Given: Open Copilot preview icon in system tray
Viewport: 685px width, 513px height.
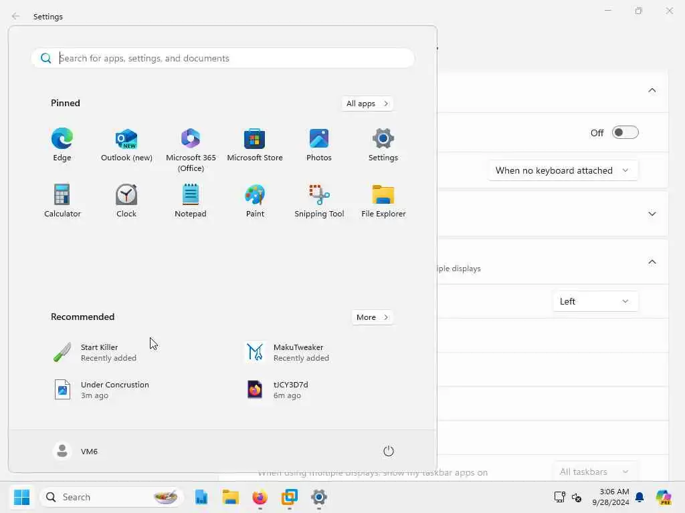Looking at the screenshot, I should (664, 497).
